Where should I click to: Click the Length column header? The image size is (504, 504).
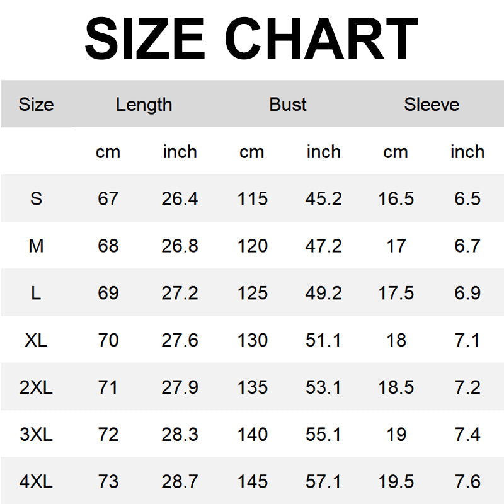144,105
